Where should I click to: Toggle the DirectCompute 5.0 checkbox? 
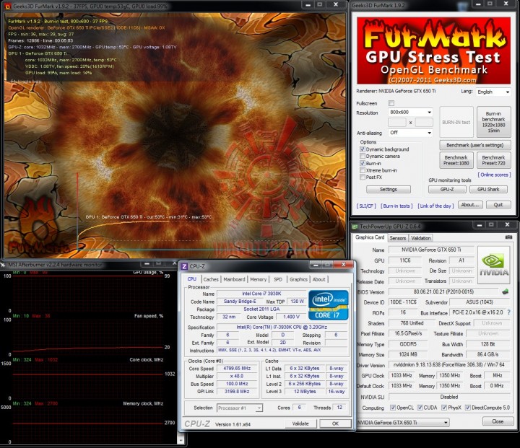point(467,408)
